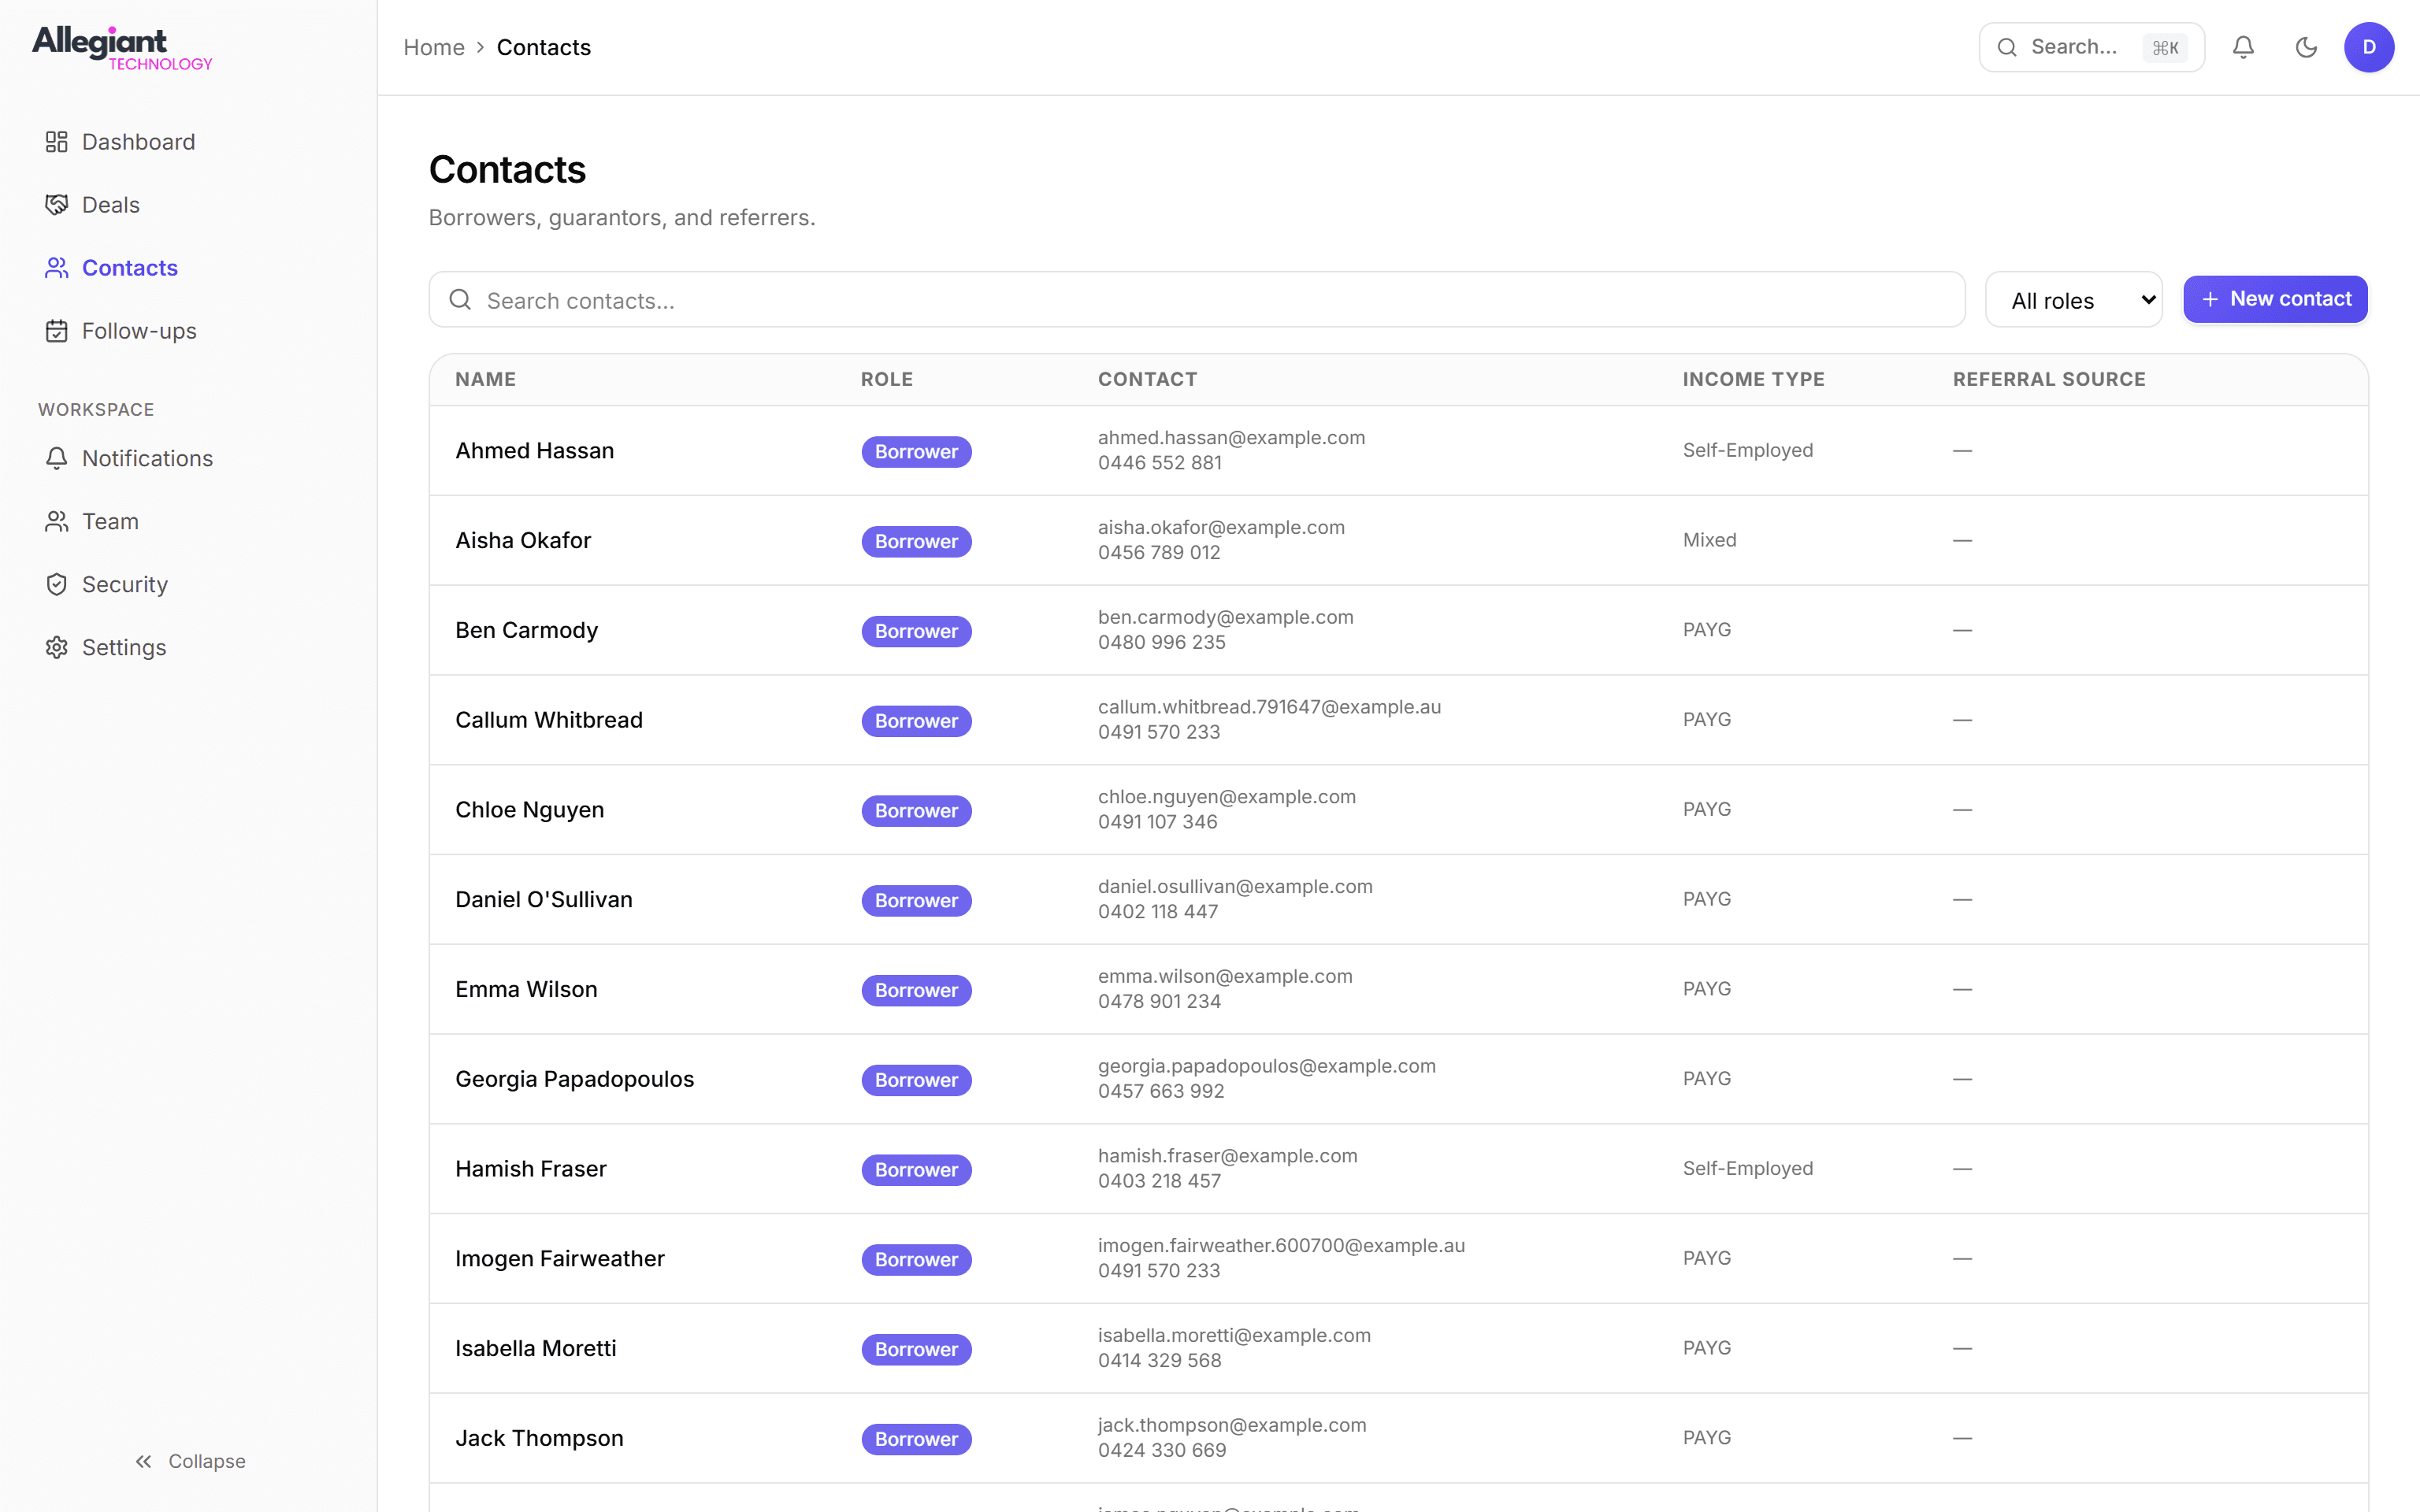Image resolution: width=2420 pixels, height=1512 pixels.
Task: Open Follow-ups menu item
Action: click(189, 331)
